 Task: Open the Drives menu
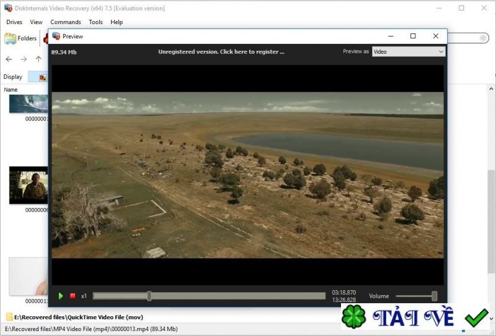14,22
